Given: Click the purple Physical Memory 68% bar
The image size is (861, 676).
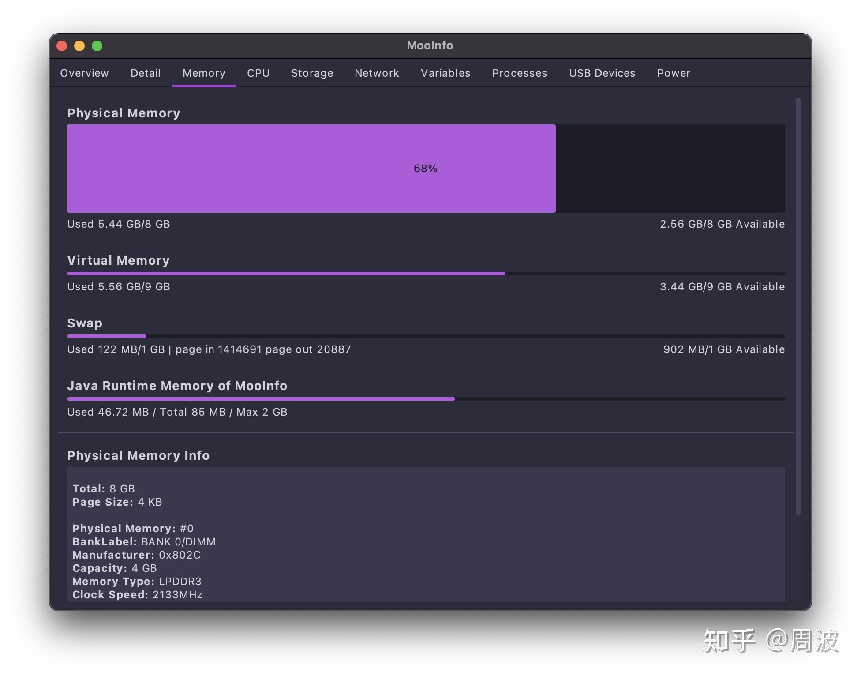Looking at the screenshot, I should point(311,169).
